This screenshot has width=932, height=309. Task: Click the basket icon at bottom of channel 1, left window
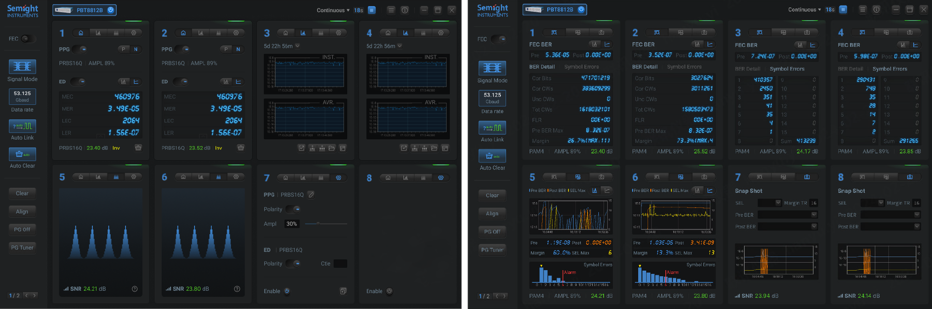[x=138, y=148]
